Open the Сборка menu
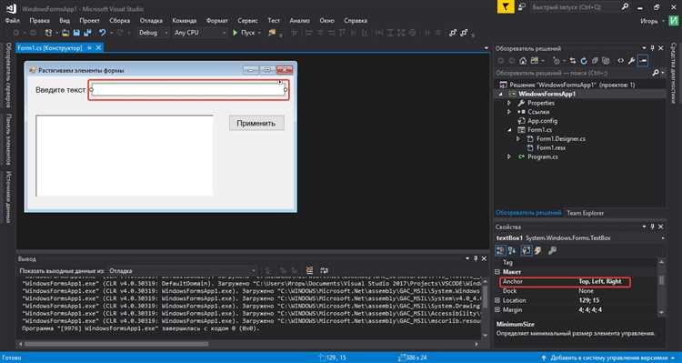Screen dimensions: 682x363 point(120,20)
